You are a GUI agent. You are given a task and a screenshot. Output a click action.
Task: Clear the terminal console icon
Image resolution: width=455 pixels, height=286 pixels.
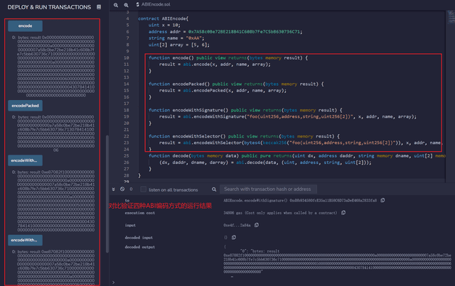[x=122, y=189]
